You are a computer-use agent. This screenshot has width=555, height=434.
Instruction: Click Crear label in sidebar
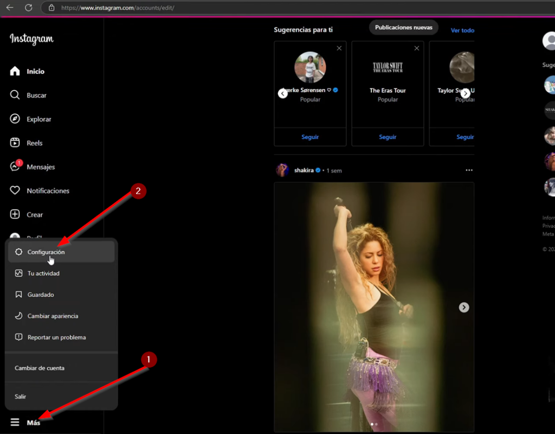(x=35, y=214)
